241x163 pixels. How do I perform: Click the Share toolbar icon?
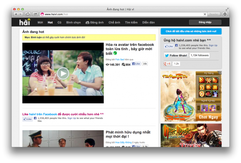[x=35, y=14]
